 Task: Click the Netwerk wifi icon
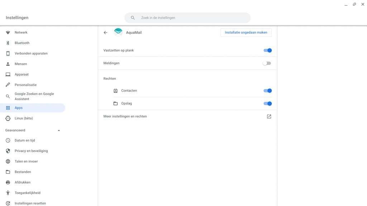pyautogui.click(x=8, y=33)
